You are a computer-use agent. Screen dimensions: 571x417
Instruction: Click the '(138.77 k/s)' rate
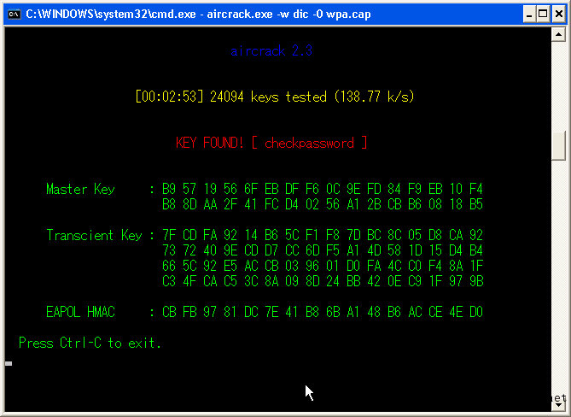[x=374, y=97]
